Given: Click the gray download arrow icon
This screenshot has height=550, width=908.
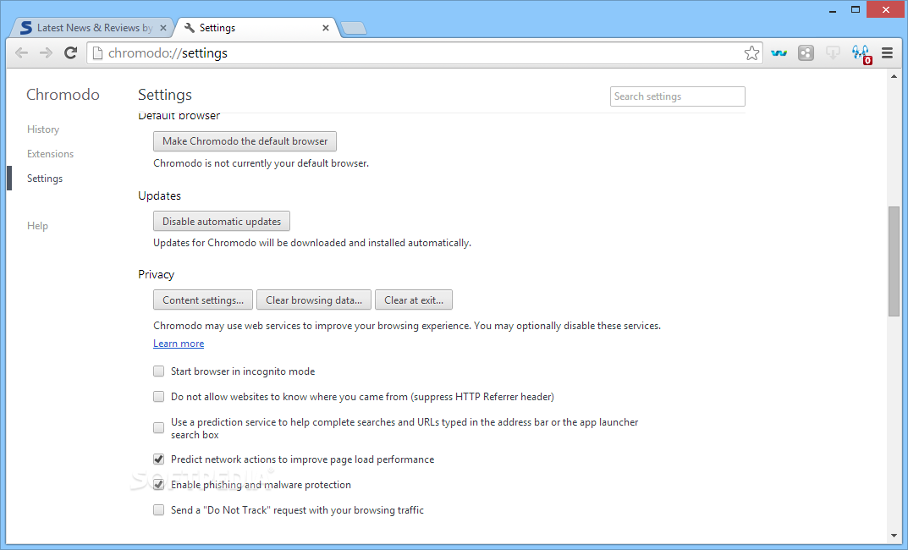Looking at the screenshot, I should click(x=833, y=53).
